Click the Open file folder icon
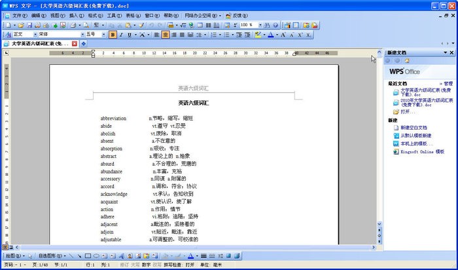 tap(21, 26)
